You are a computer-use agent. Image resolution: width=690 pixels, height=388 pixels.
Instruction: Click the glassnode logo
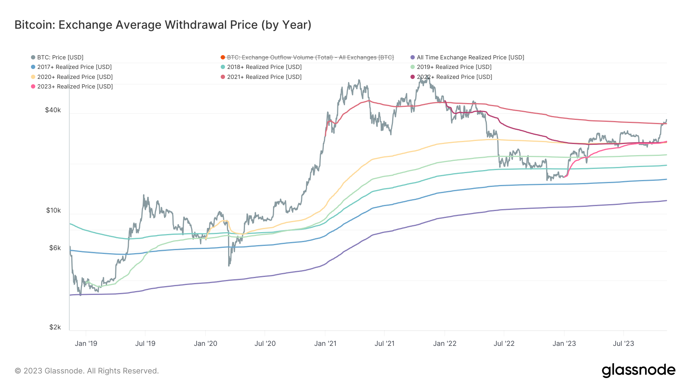pos(638,370)
